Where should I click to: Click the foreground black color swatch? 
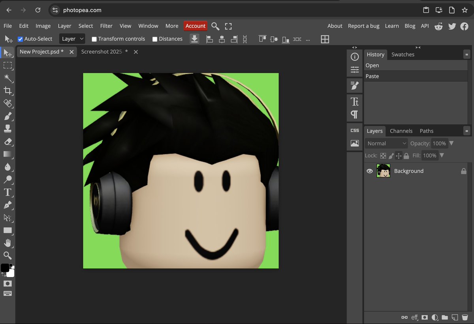point(5,268)
